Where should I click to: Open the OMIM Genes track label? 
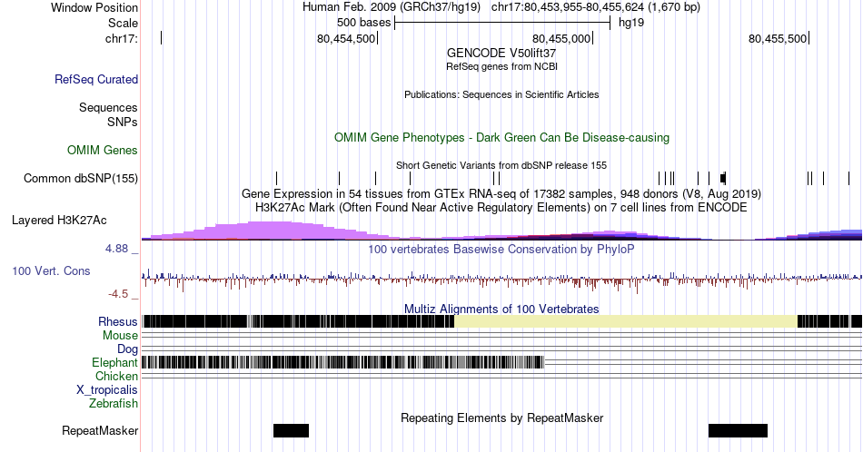coord(103,150)
